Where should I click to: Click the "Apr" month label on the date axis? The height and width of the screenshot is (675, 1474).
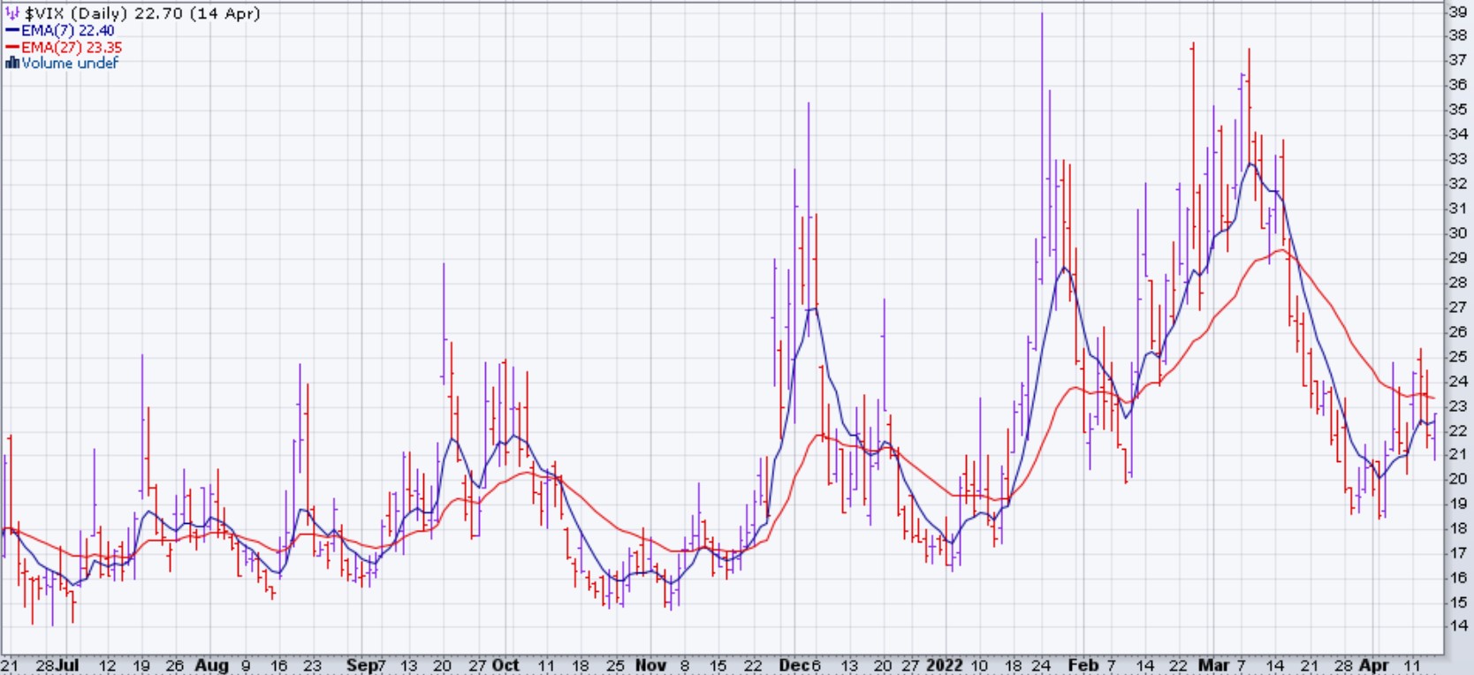1373,664
